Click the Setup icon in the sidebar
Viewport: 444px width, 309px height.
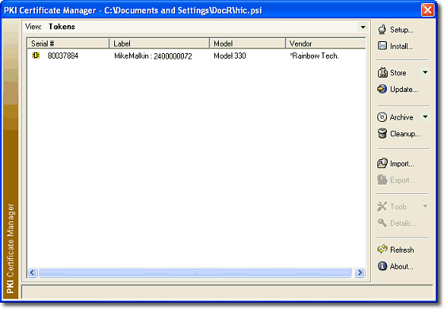(x=382, y=29)
